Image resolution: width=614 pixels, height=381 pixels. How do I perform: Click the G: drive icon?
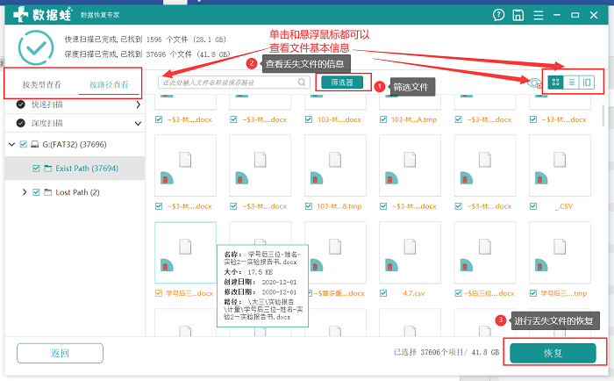[x=34, y=144]
